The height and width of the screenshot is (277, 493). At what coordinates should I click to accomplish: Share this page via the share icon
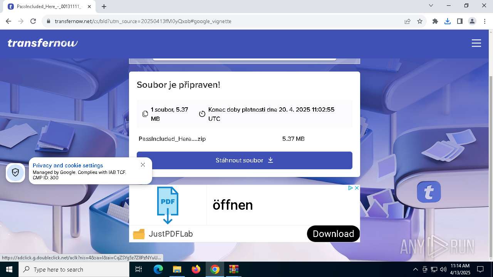point(407,21)
